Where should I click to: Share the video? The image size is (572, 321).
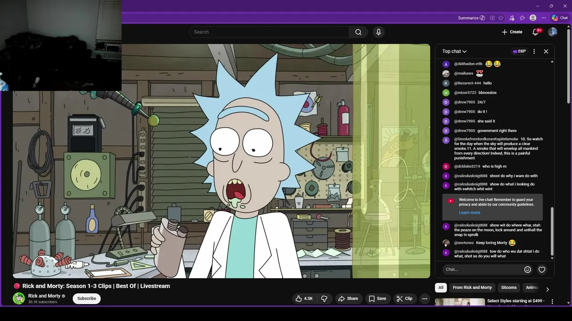[348, 298]
